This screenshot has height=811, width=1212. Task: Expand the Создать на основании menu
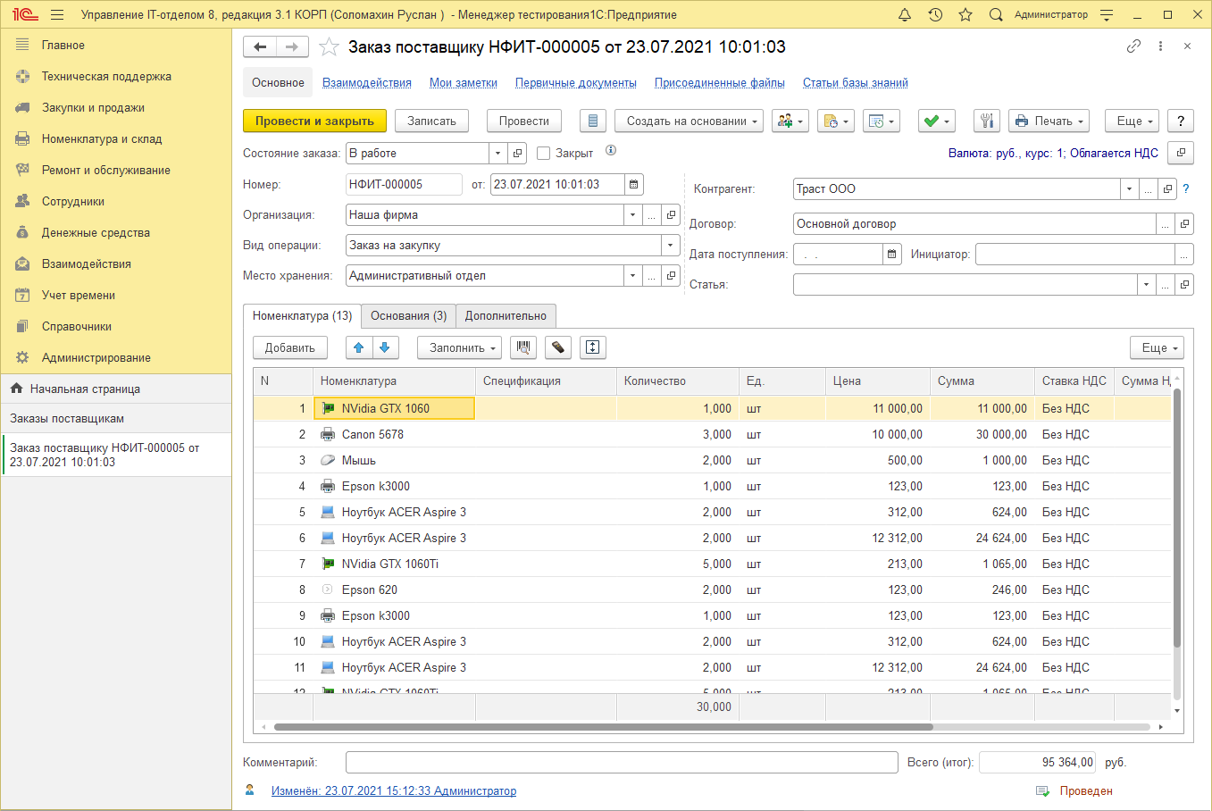(x=689, y=121)
